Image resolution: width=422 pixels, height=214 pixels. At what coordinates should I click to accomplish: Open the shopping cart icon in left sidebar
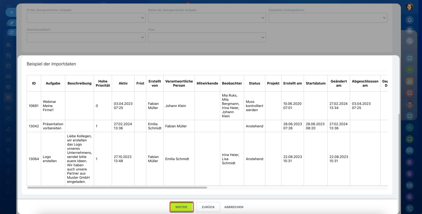click(x=8, y=161)
